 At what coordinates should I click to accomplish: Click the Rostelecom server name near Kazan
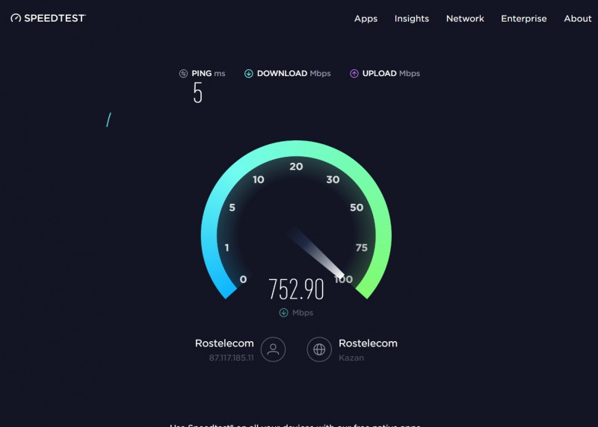368,343
